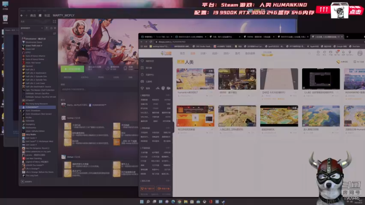Open the 库 library tab in Steam
Image resolution: width=365 pixels, height=205 pixels.
40,15
